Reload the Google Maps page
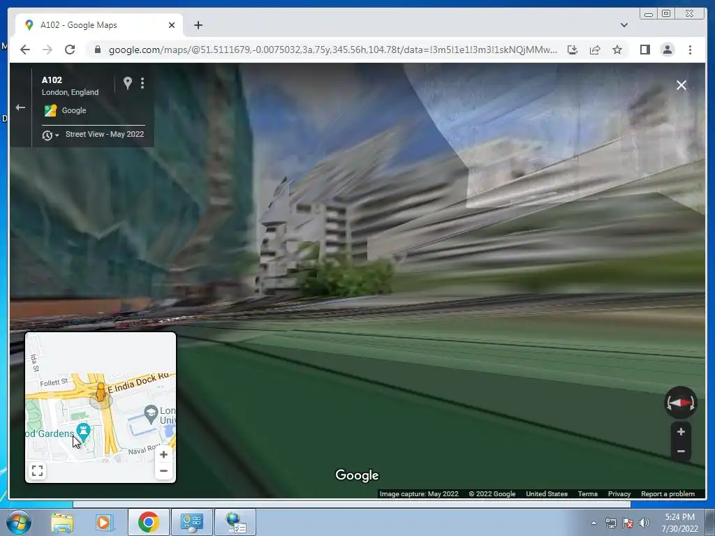 [x=70, y=50]
